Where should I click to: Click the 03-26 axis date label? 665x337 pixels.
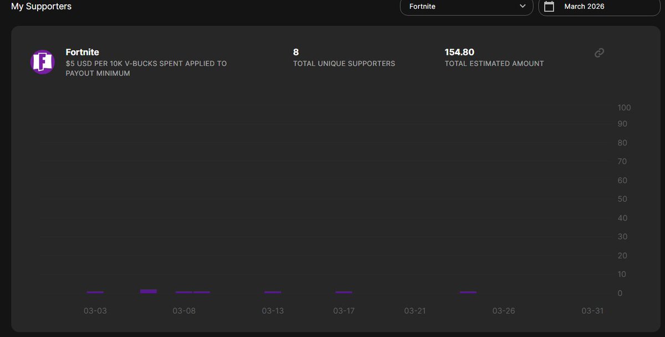click(x=504, y=311)
